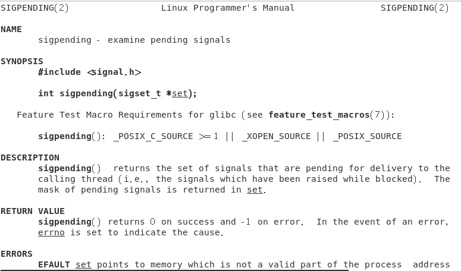Click the _POSIX_SOURCE macro at line end

[368, 137]
